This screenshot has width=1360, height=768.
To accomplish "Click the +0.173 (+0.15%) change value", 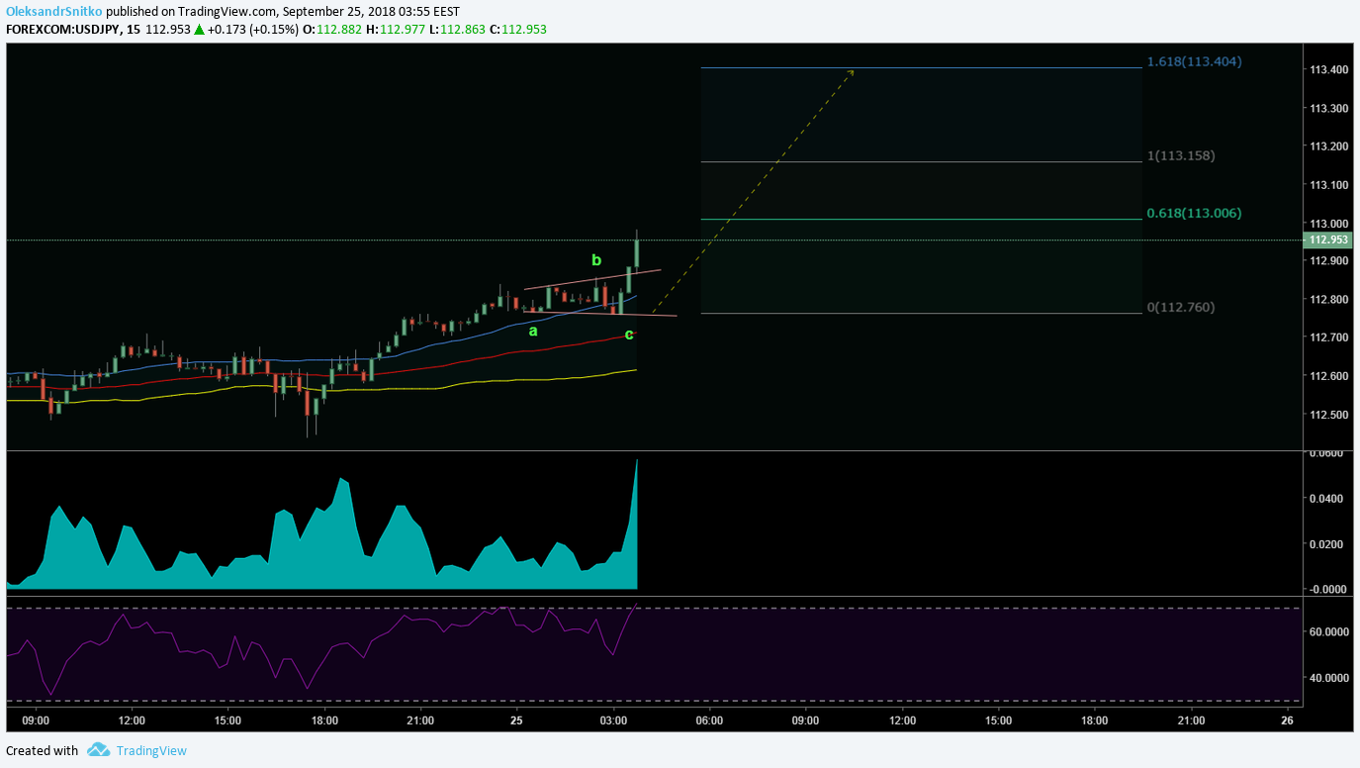I will pyautogui.click(x=253, y=30).
